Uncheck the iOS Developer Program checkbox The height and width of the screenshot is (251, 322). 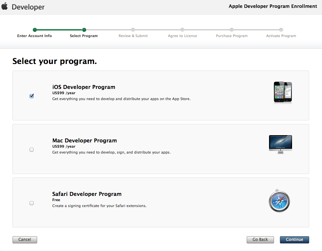point(32,96)
